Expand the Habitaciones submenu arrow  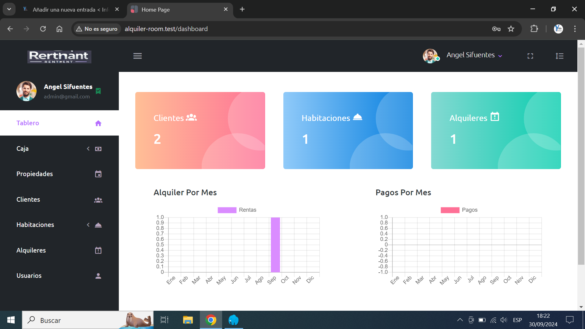coord(88,225)
